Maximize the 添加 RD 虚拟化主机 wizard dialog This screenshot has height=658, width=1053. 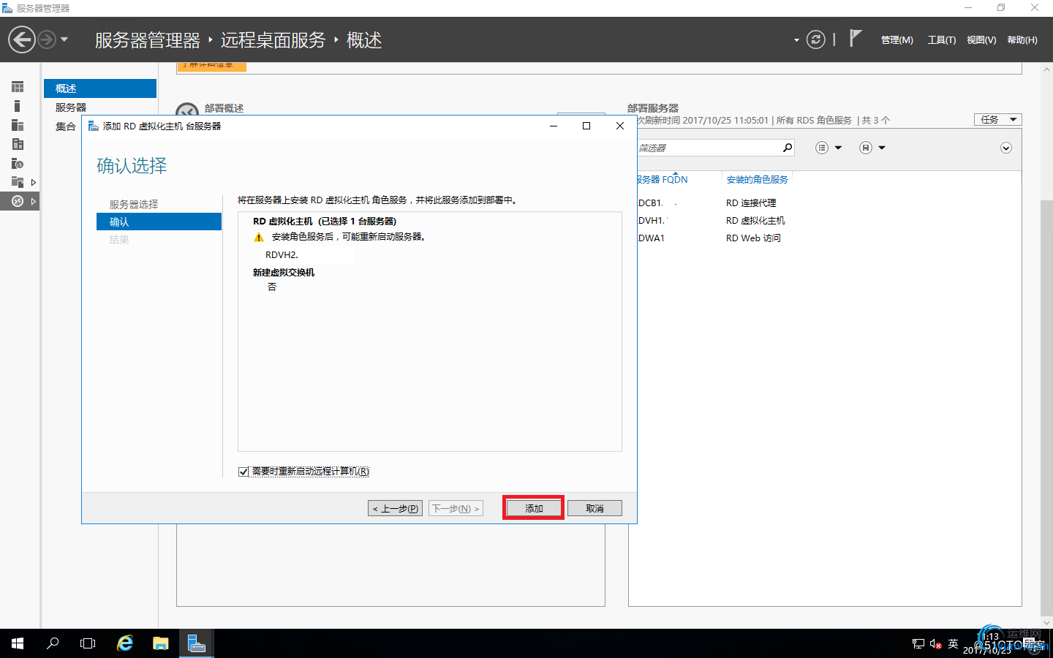pos(586,126)
